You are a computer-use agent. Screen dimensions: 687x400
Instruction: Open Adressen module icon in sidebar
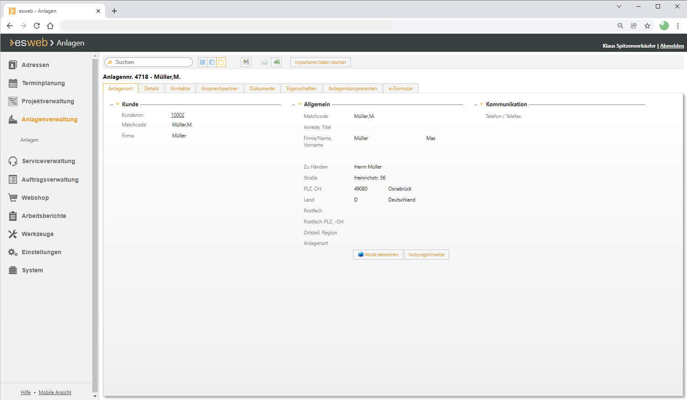[13, 65]
